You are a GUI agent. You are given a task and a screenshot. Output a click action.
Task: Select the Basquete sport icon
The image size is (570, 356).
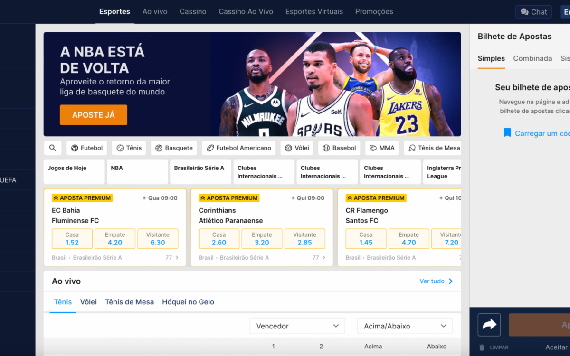click(174, 148)
